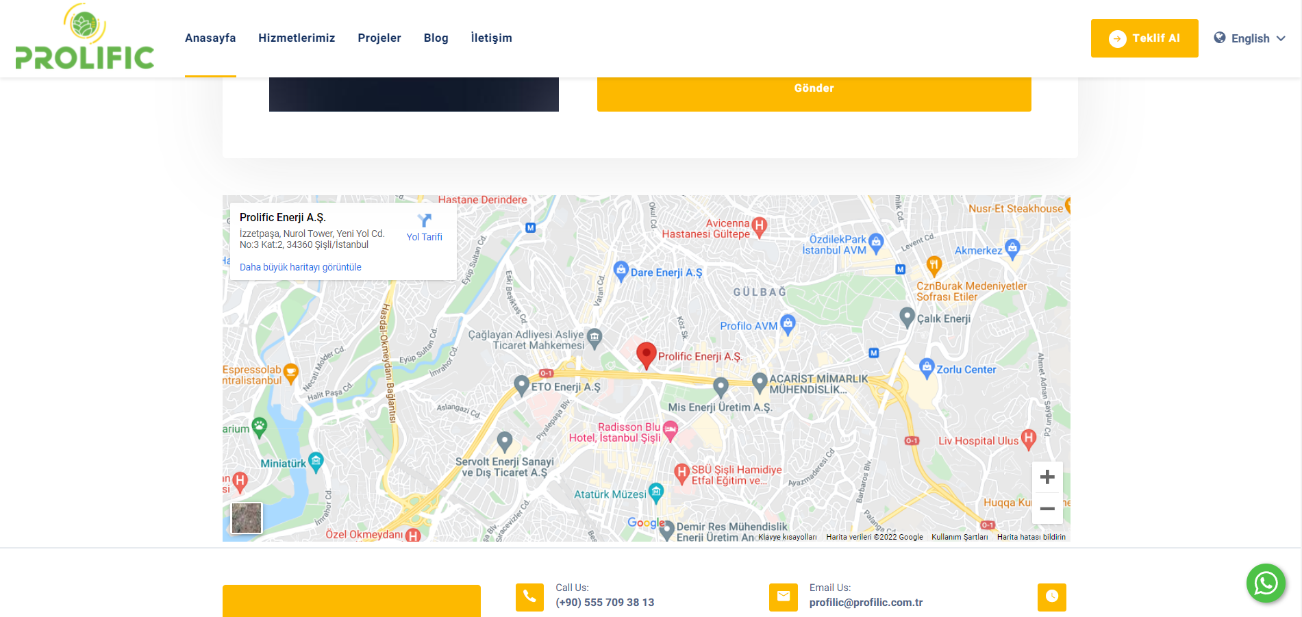The width and height of the screenshot is (1302, 617).
Task: Select Zorlu Center map marker
Action: coord(927,368)
